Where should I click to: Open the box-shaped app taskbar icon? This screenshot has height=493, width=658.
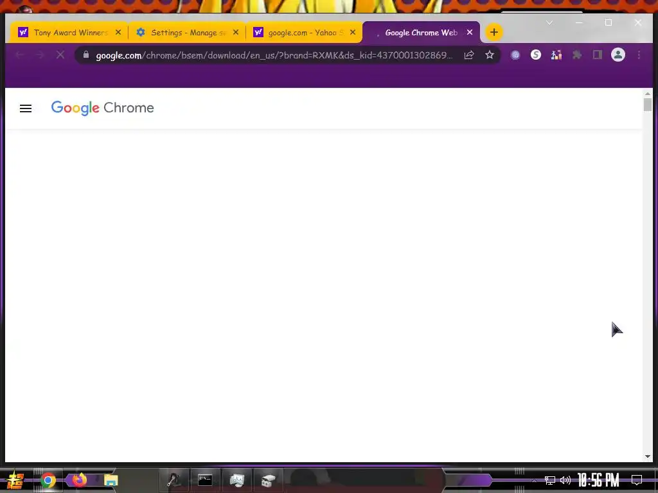point(268,481)
